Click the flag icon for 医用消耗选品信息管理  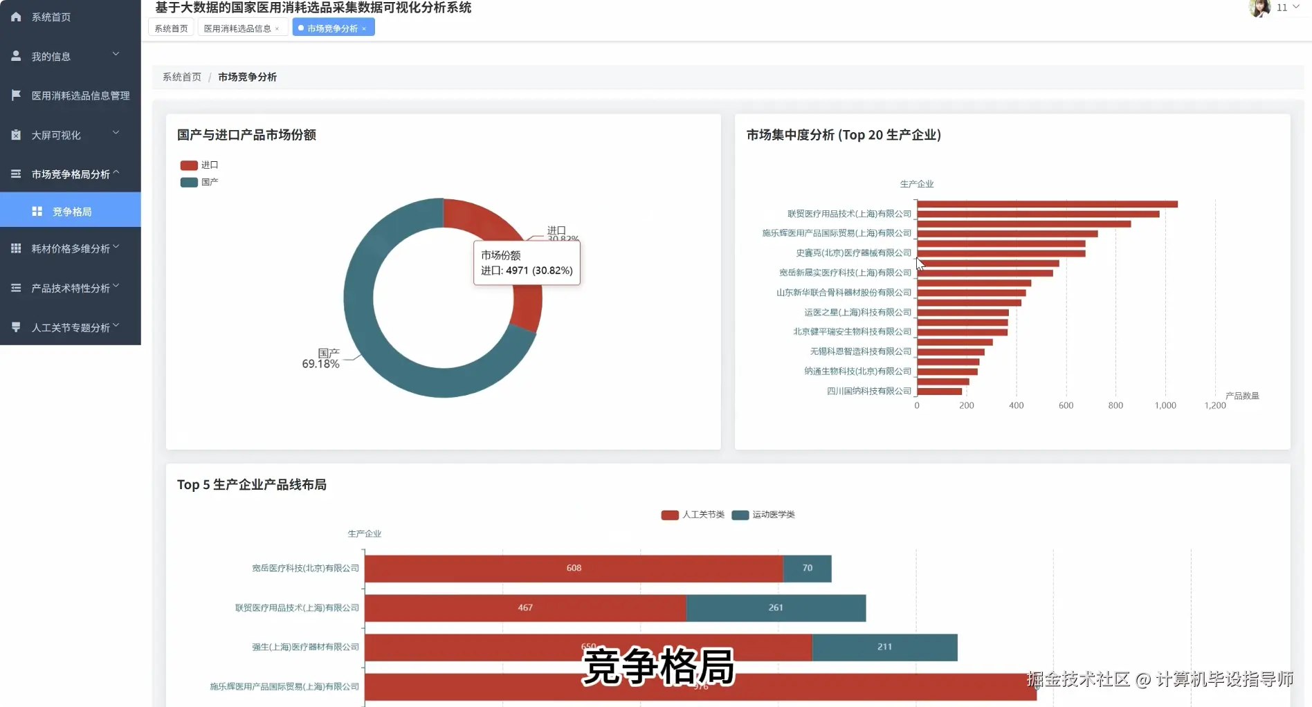16,95
